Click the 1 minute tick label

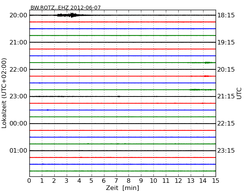coord(42,181)
